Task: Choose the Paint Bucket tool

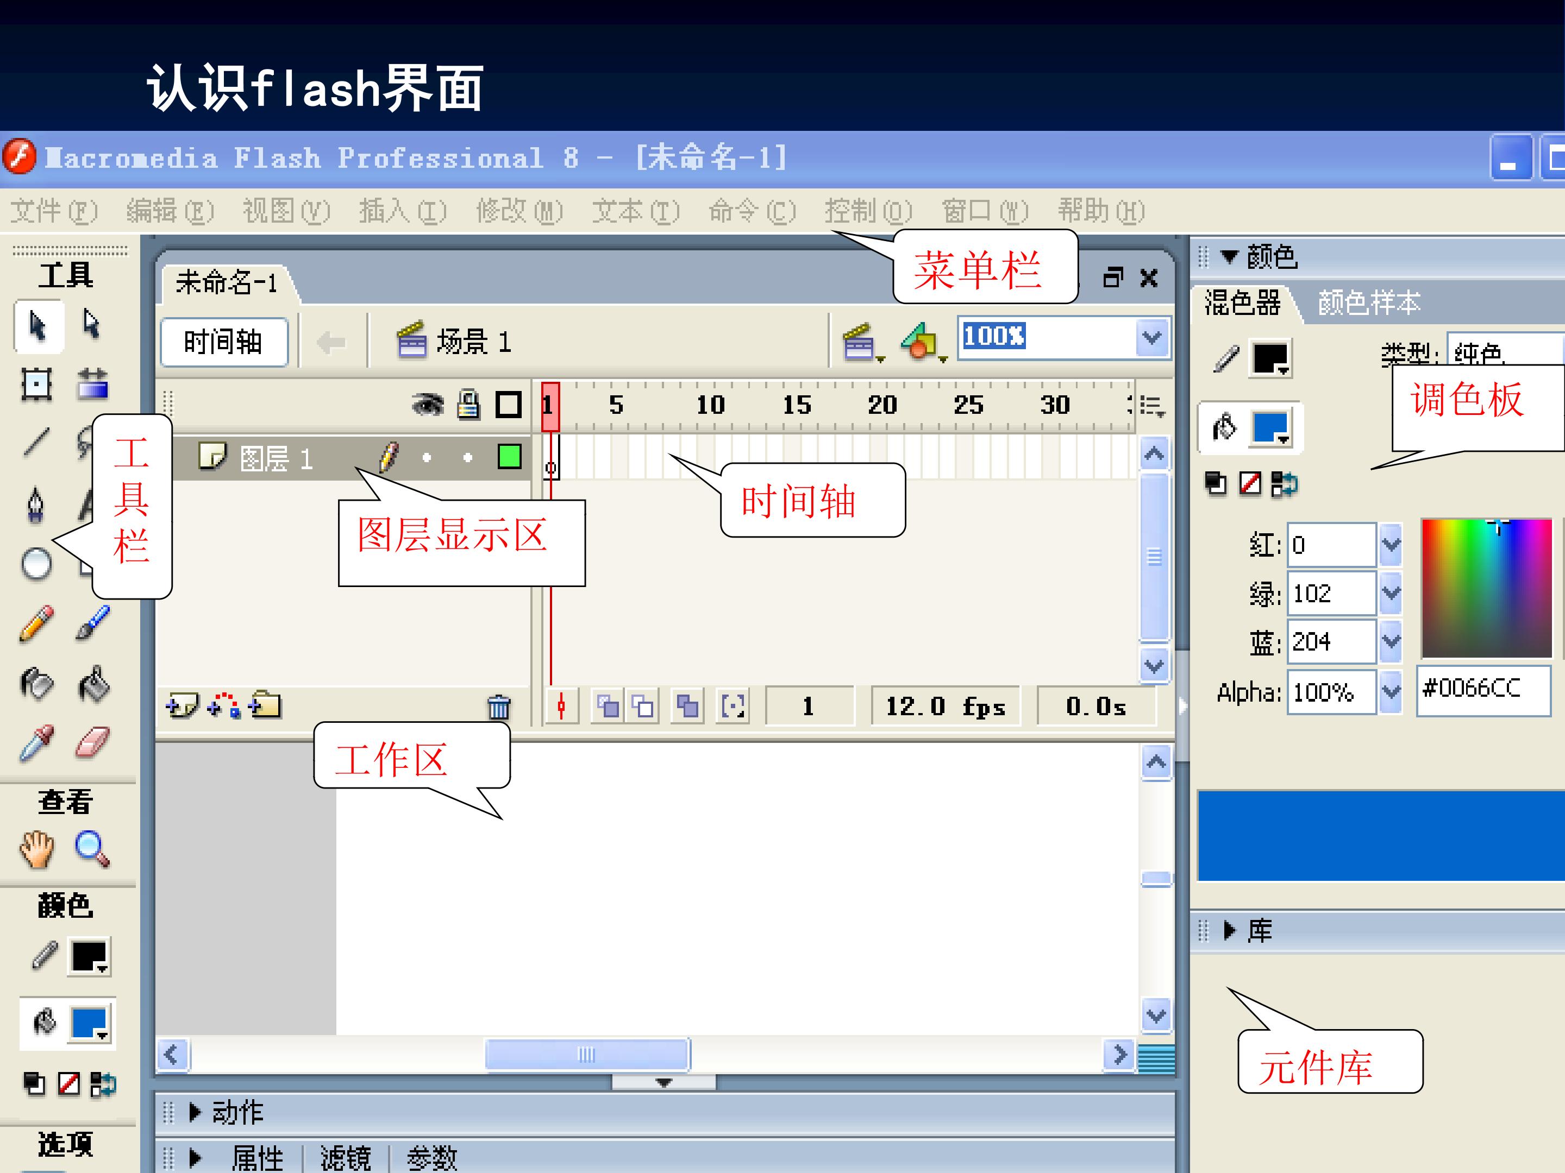Action: (93, 684)
